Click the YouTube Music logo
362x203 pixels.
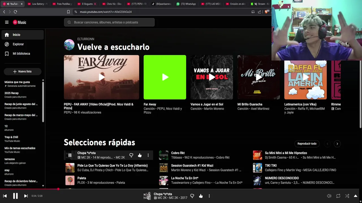[x=20, y=22]
